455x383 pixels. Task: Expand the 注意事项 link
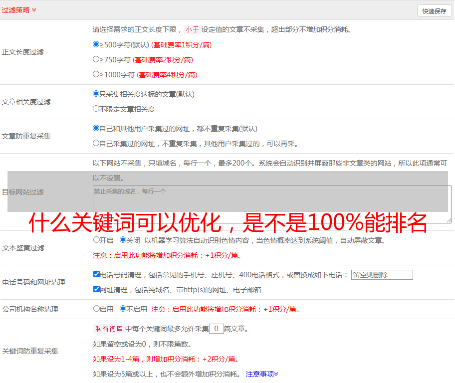click(x=262, y=374)
